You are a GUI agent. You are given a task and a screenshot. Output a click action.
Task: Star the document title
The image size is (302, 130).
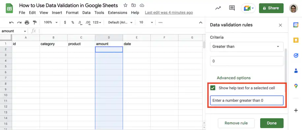coord(125,5)
